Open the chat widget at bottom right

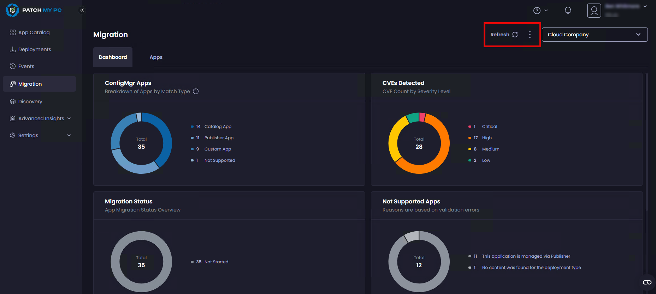(x=647, y=282)
